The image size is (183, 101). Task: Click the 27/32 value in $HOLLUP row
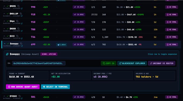pos(94,15)
